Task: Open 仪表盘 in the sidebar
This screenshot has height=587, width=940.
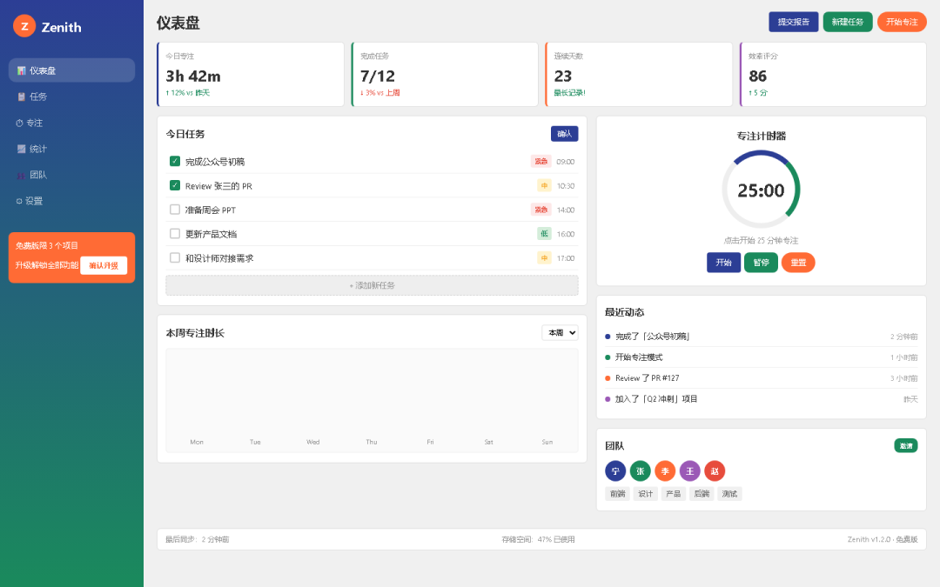Action: [71, 70]
